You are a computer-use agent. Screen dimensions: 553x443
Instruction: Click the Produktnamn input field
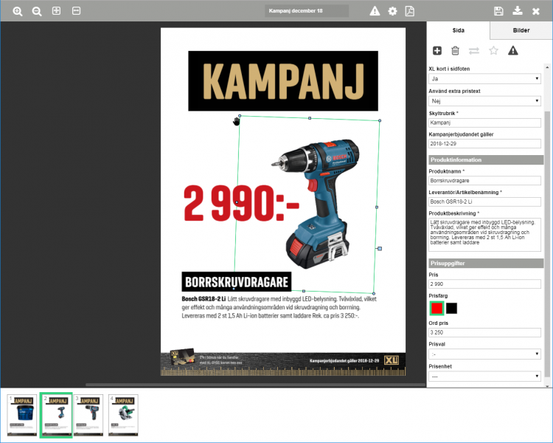tap(484, 180)
